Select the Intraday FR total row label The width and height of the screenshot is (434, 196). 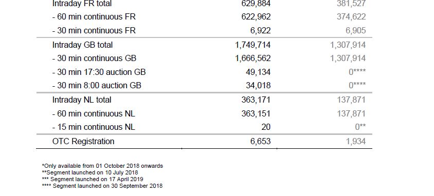click(82, 4)
